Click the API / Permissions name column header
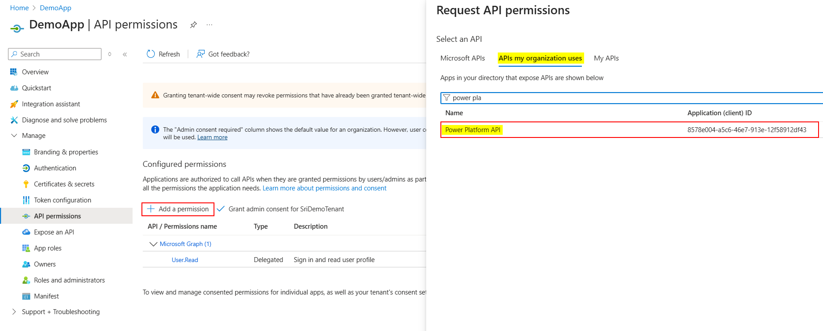Viewport: 823px width, 331px height. pos(182,226)
